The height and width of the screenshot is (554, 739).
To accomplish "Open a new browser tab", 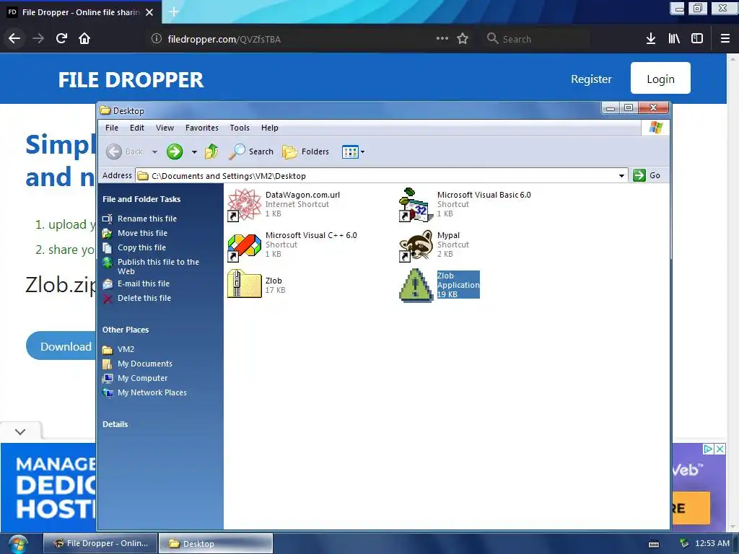I will [x=174, y=12].
